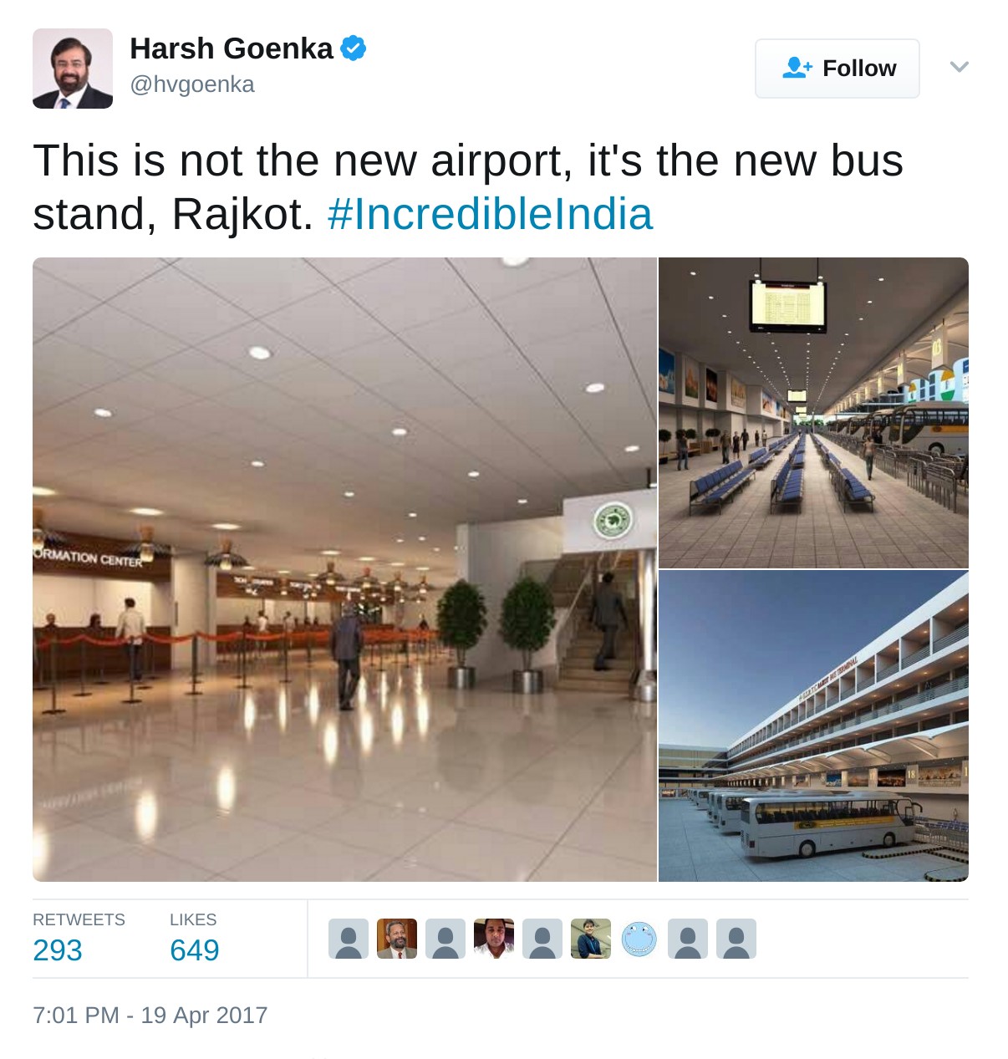Enlarge the bus terminal exterior photo
Image resolution: width=1008 pixels, height=1059 pixels.
(813, 726)
